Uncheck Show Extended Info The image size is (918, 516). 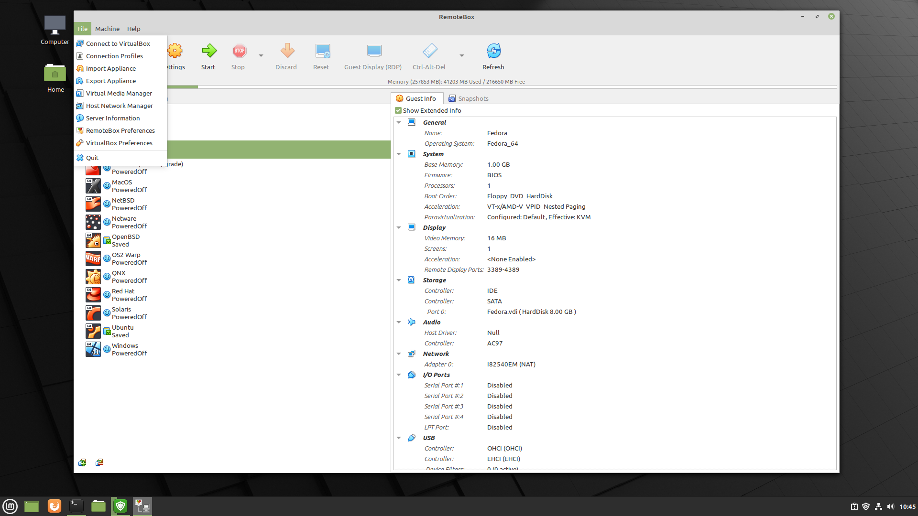[398, 110]
